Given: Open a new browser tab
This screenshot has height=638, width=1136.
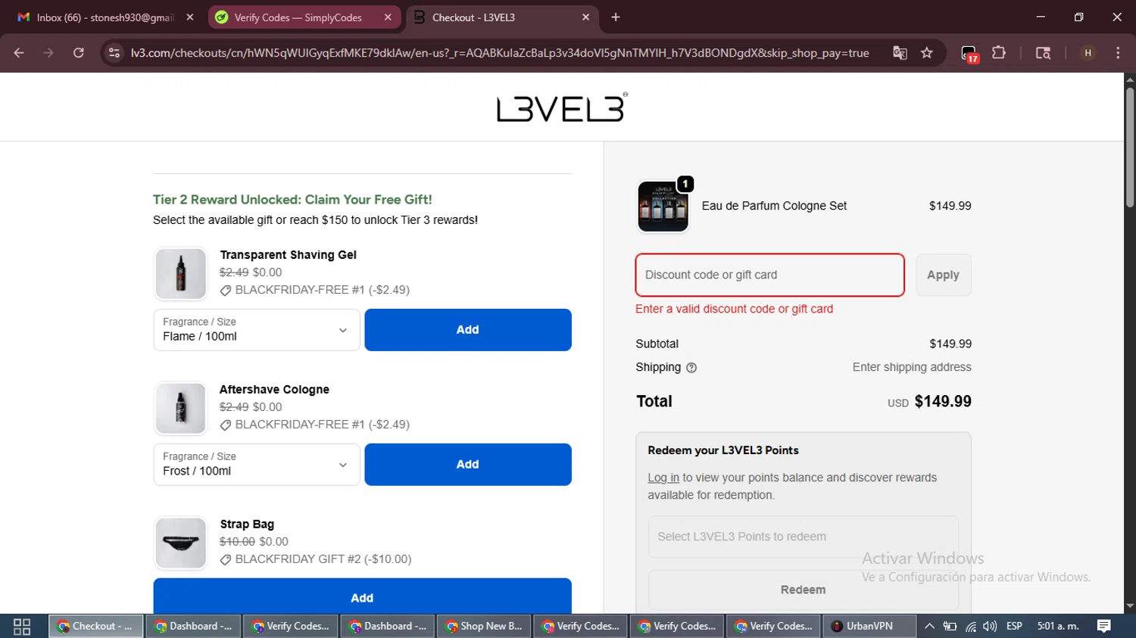Looking at the screenshot, I should [x=616, y=17].
